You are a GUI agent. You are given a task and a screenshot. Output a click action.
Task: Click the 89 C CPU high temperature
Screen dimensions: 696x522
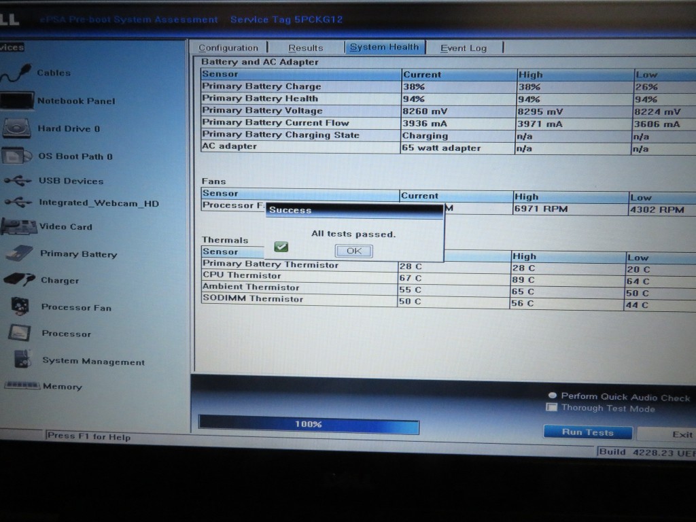click(523, 279)
